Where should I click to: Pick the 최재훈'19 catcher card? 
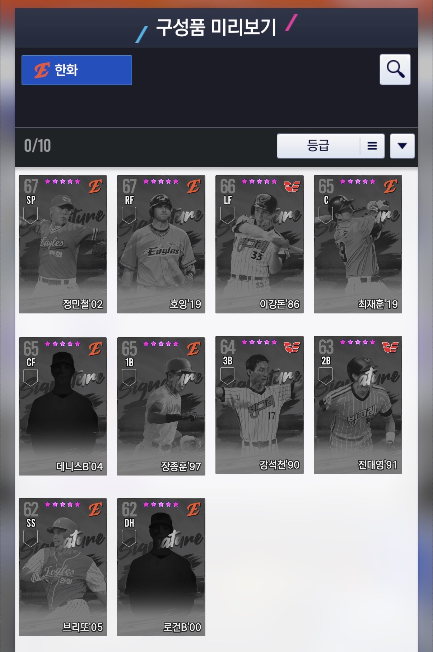tap(358, 244)
